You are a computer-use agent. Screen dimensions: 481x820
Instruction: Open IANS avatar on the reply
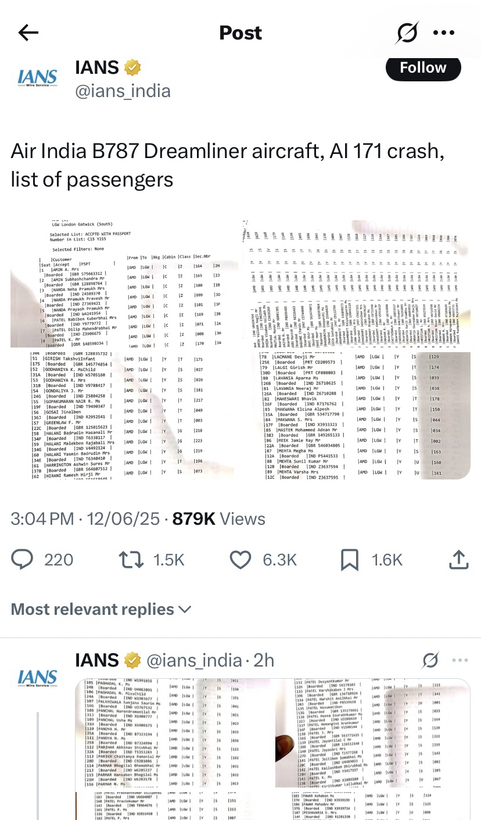click(37, 678)
